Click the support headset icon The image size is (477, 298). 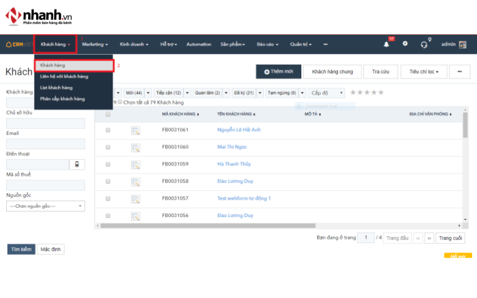click(424, 44)
